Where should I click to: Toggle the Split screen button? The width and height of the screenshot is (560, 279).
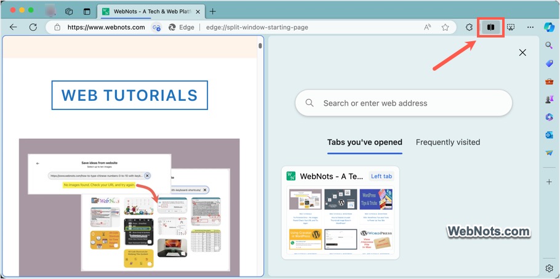(x=490, y=27)
